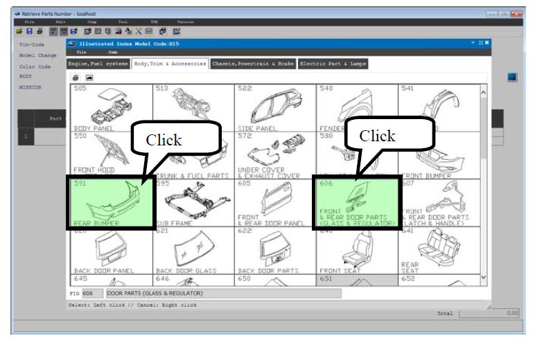Click the blue floppy disk save icon

(x=29, y=31)
